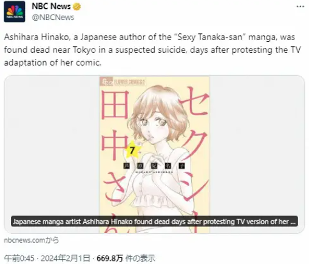Click the 件の表示 views label
Image resolution: width=309 pixels, height=264 pixels.
140,259
